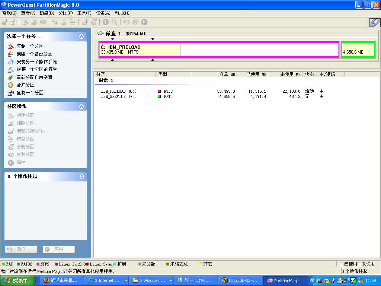381x286 pixels.
Task: Click the 主/逻辑 column header
Action: coord(331,74)
